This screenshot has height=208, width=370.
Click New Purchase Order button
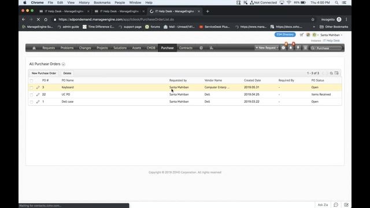pyautogui.click(x=44, y=73)
